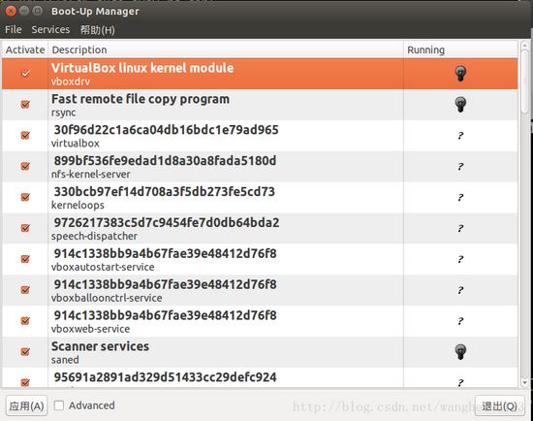This screenshot has width=533, height=421.
Task: Click the question mark status in the 95691a2891ad row
Action: 460,382
